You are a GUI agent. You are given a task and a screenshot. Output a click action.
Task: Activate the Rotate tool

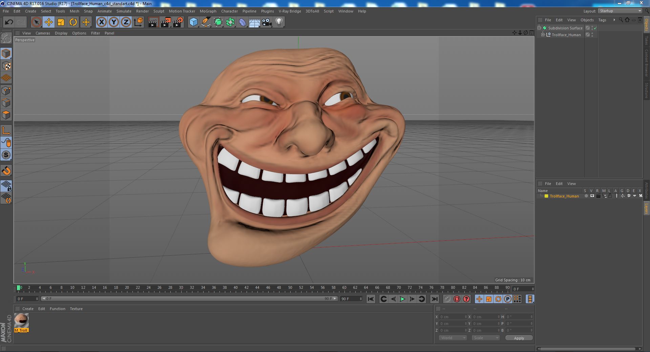pos(73,22)
